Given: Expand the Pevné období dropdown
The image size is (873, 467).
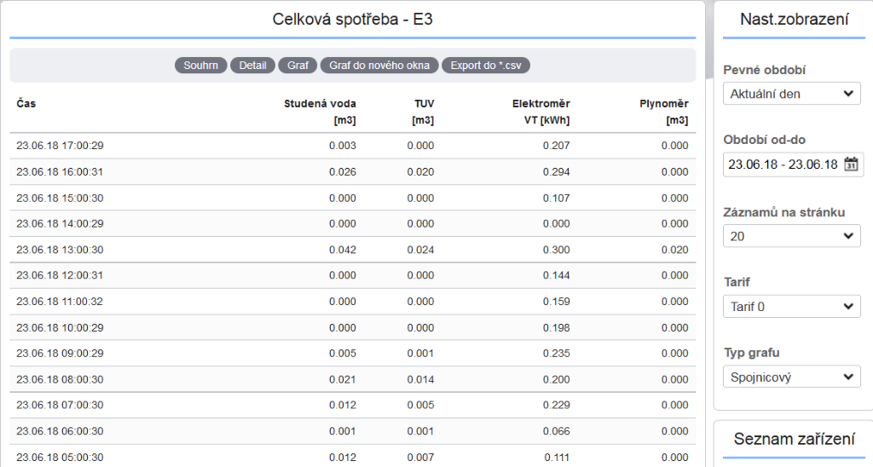Looking at the screenshot, I should click(x=792, y=94).
